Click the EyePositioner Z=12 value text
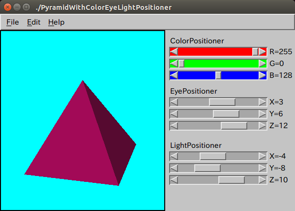Screen dimensions: 295x211 point(279,126)
